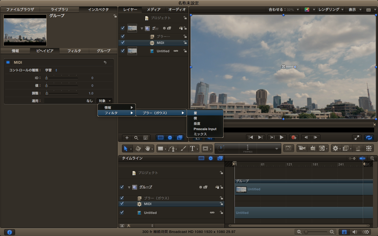Click the 対象 button in MIDI panel
This screenshot has height=236, width=378.
tap(105, 101)
